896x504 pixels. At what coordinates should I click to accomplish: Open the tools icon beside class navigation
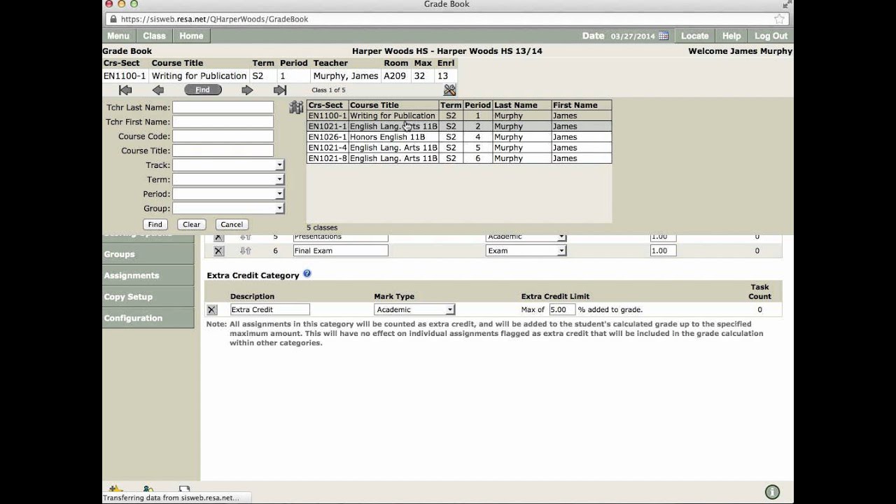450,90
